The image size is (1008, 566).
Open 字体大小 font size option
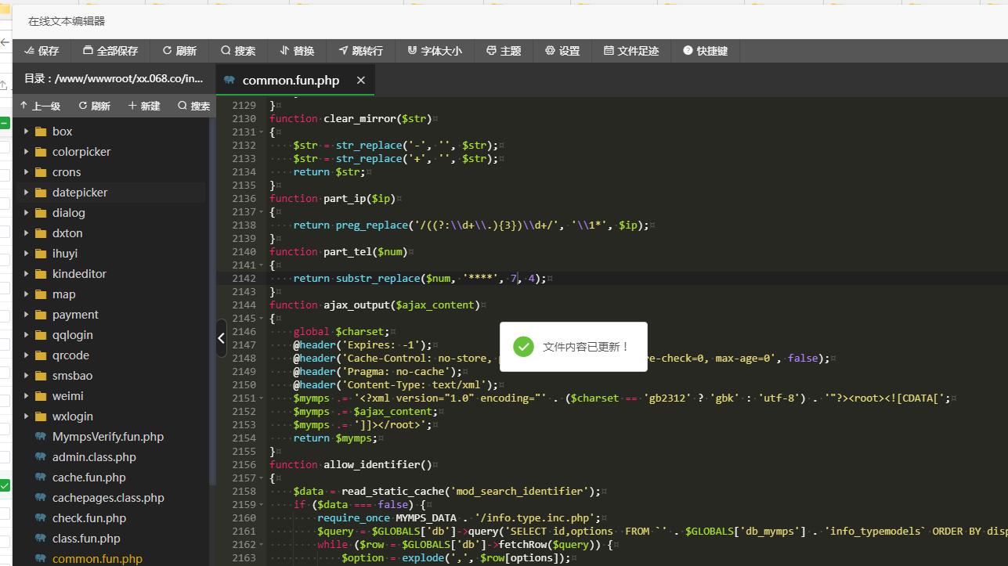(x=435, y=51)
